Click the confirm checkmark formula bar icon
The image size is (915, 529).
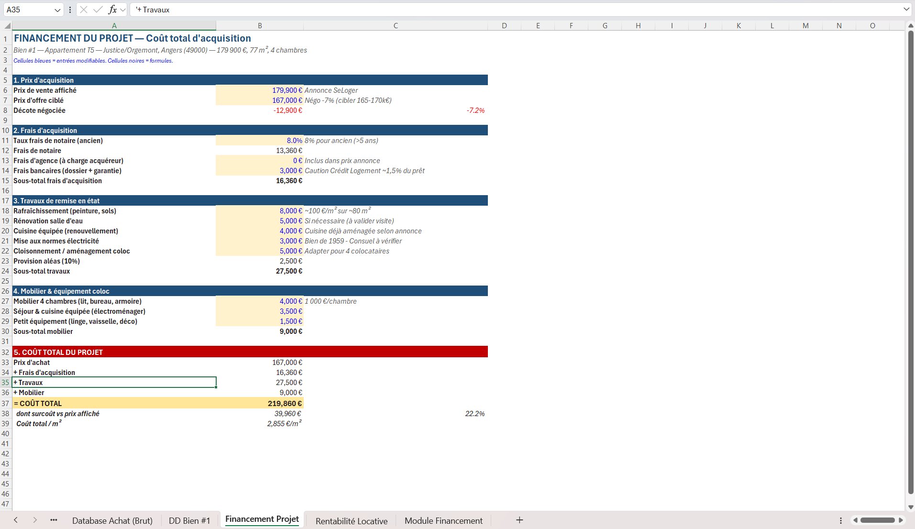[x=98, y=10]
